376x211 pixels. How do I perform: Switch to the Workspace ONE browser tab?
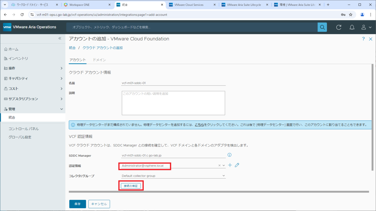click(x=87, y=5)
